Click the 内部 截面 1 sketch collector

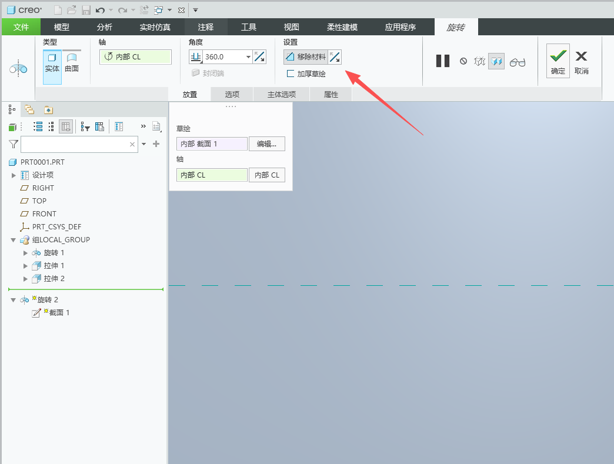(x=212, y=143)
